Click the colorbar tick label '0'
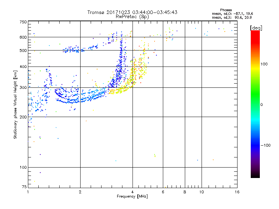This screenshot has width=279, height=209. 262,105
